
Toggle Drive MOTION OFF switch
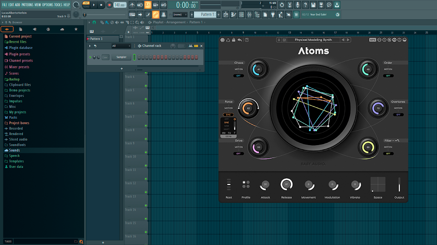pos(239,153)
